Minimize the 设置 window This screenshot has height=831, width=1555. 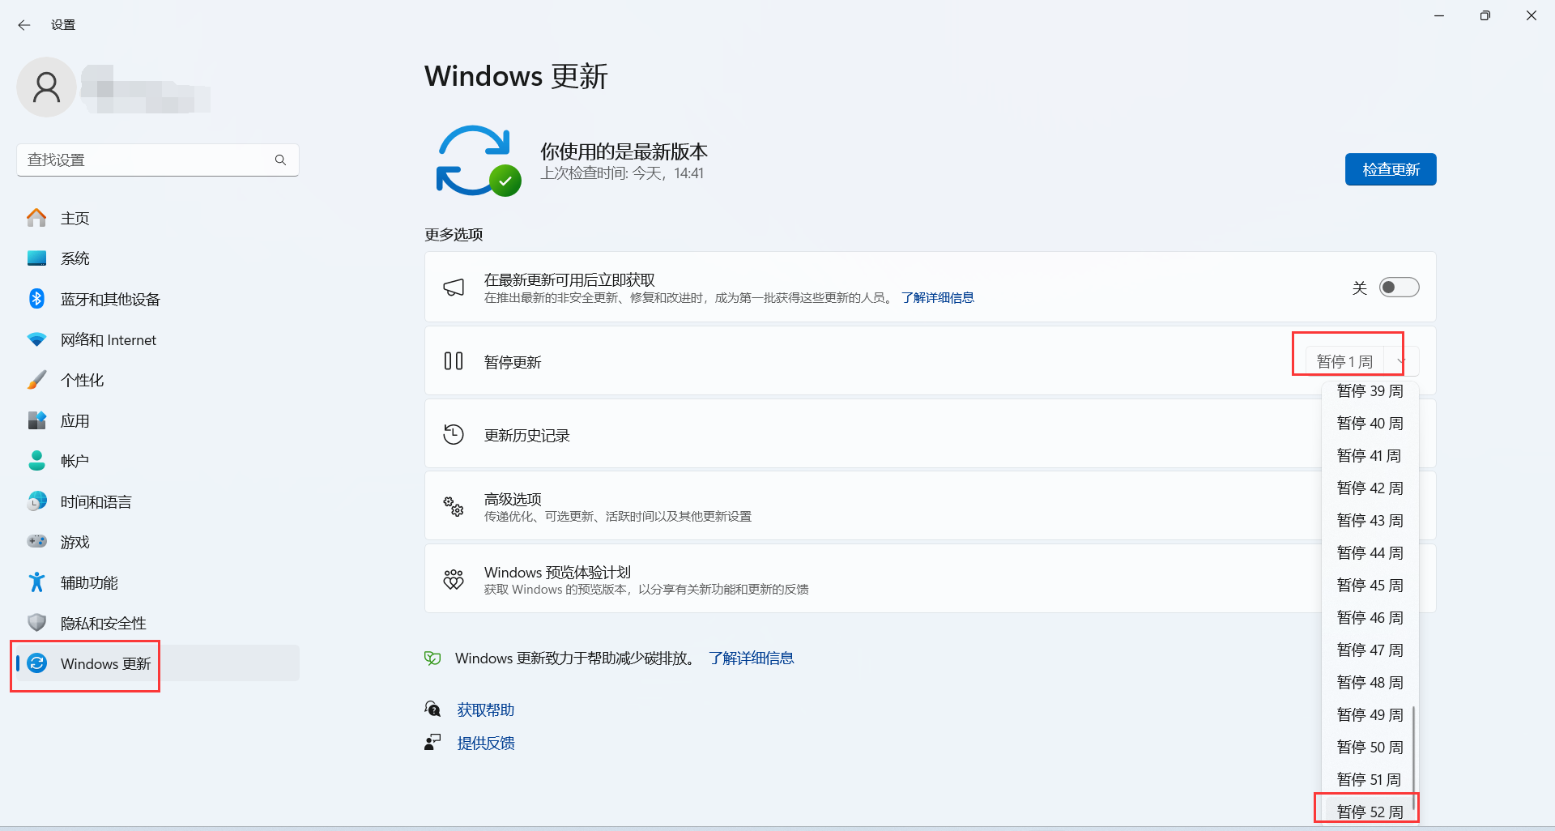point(1439,16)
